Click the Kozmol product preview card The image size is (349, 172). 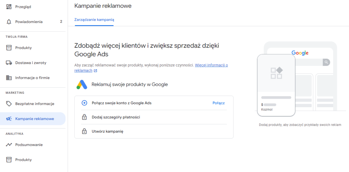pos(276,85)
